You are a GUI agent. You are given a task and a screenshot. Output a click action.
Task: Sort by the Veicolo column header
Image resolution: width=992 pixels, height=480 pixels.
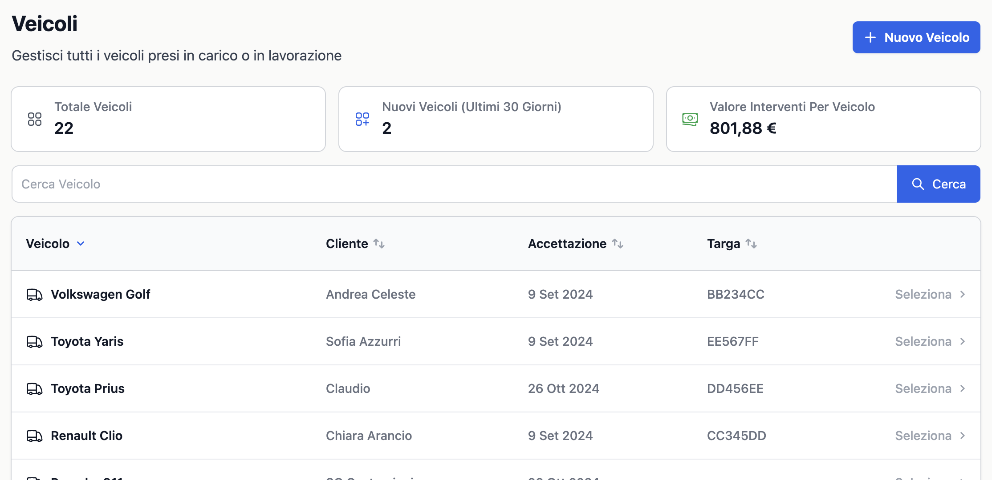[55, 244]
